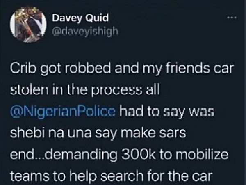246x185 pixels.
Task: Open Davey Quid's profile picture
Action: click(28, 24)
